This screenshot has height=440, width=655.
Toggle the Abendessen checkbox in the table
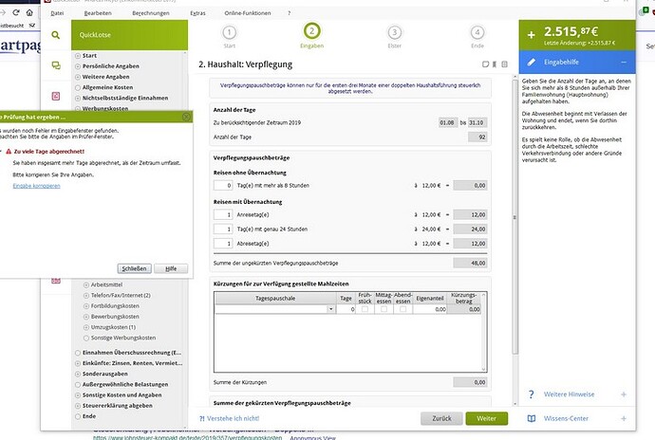pos(402,309)
